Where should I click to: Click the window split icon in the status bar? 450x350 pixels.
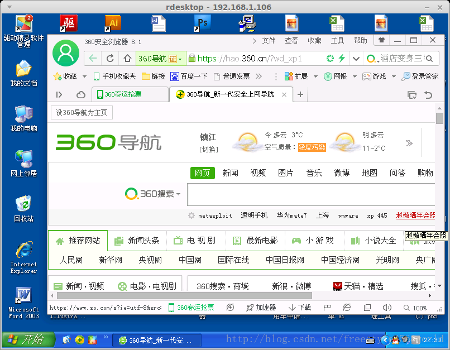[x=367, y=308]
